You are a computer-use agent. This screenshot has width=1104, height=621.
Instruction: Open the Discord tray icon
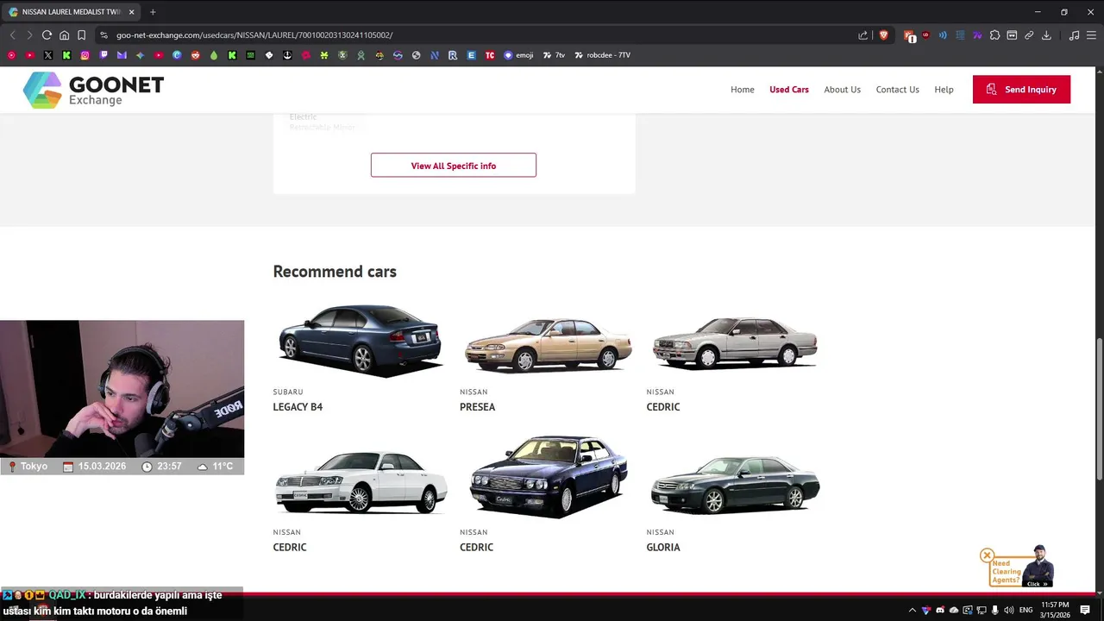coord(940,610)
